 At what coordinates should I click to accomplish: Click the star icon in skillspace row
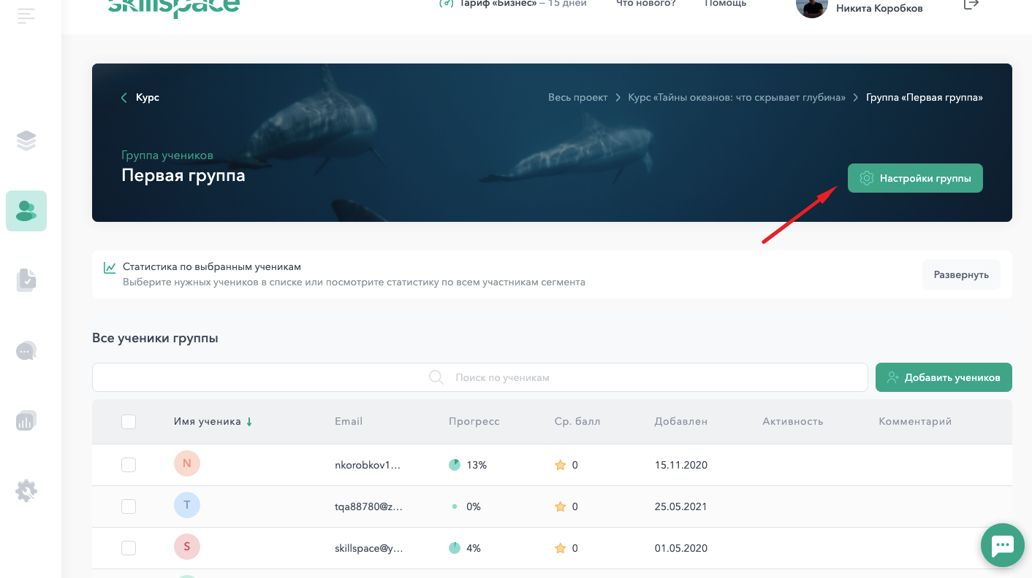coord(561,548)
